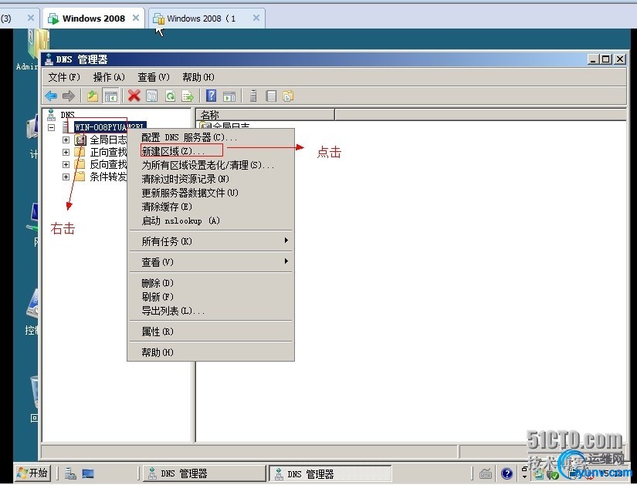Image resolution: width=637 pixels, height=485 pixels.
Task: Expand the 条件转发 tree node
Action: click(66, 177)
